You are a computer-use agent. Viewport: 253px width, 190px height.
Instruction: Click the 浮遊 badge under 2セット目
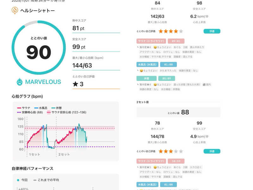(212, 151)
